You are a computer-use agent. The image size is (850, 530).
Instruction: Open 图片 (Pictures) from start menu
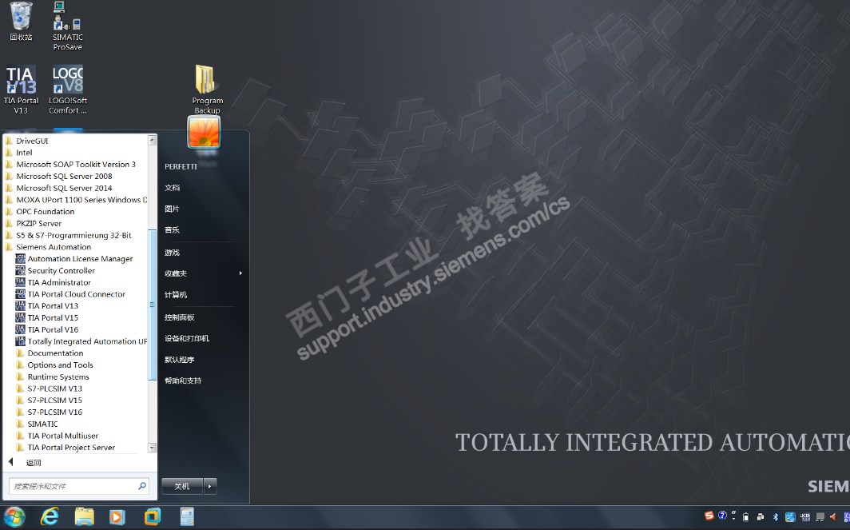(172, 209)
